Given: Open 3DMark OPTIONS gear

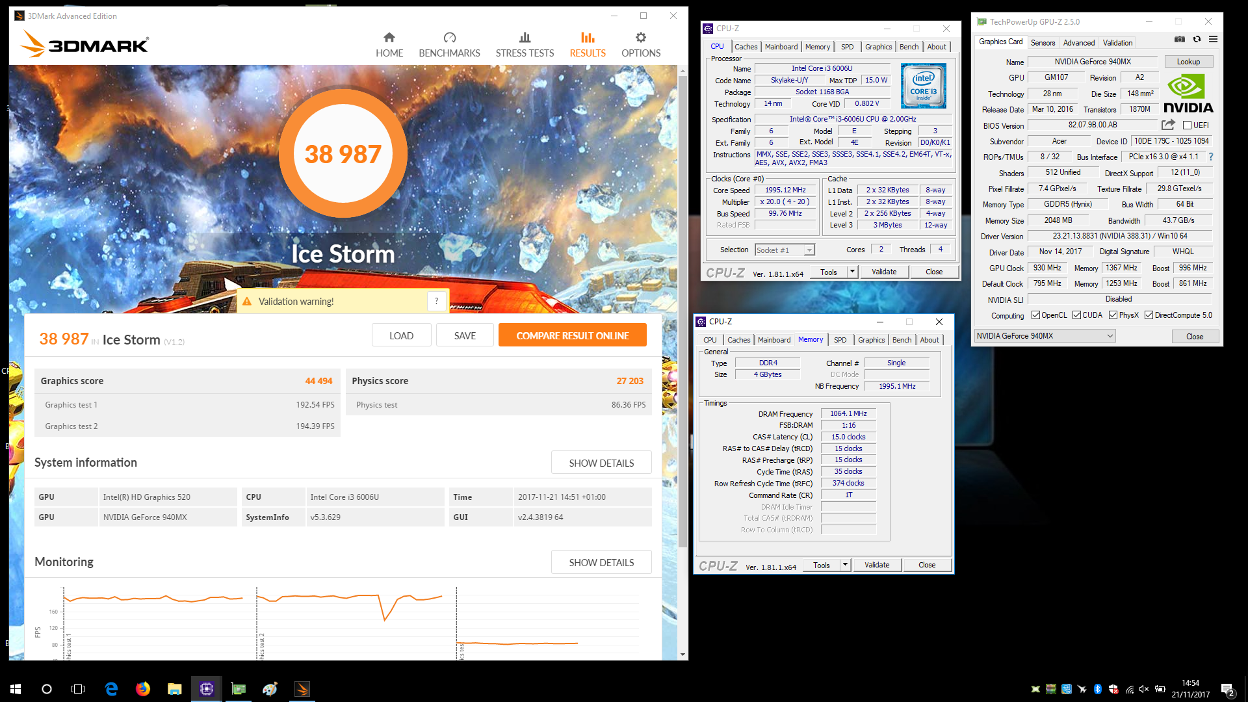Looking at the screenshot, I should pyautogui.click(x=641, y=45).
